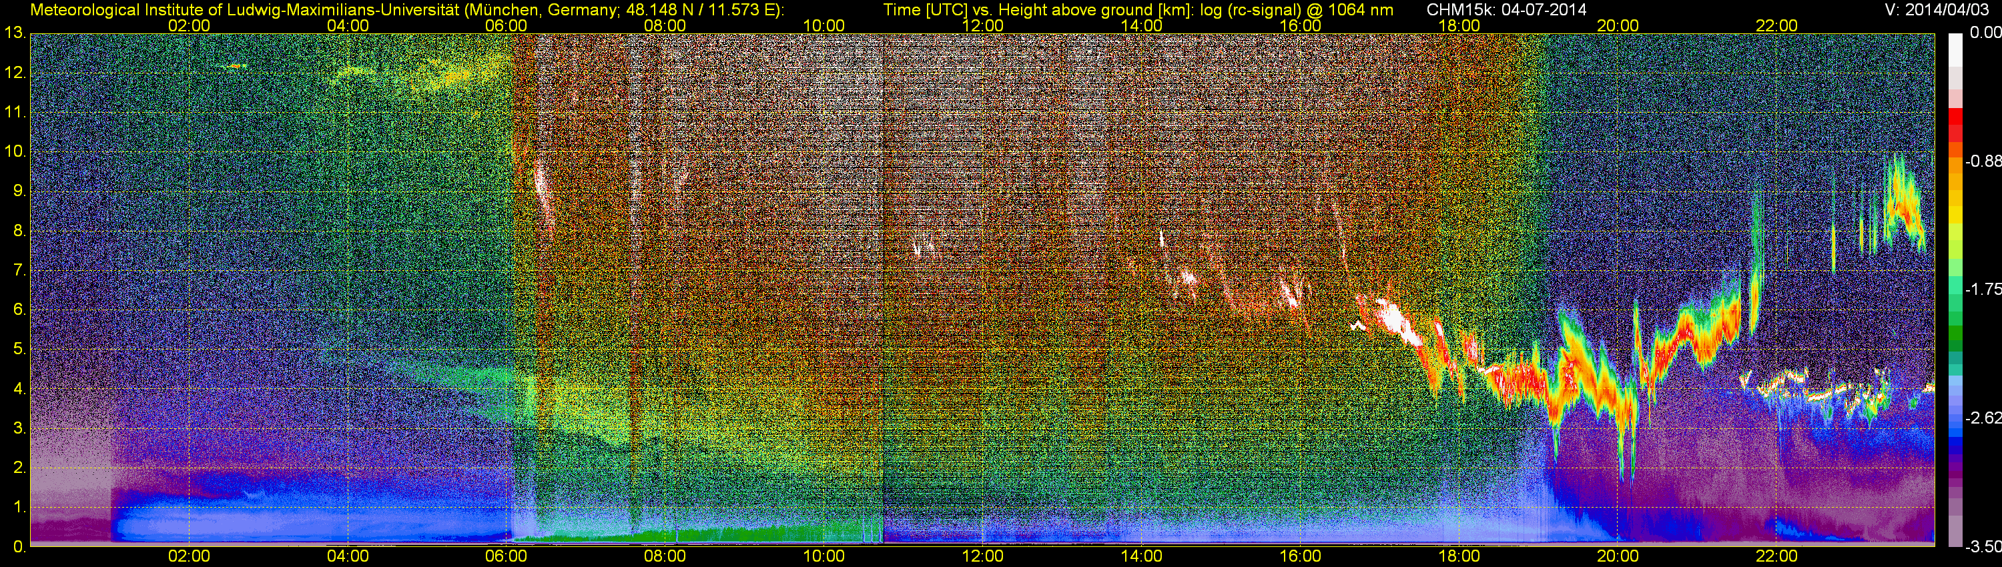Click the '-3.50' color scale value
The width and height of the screenshot is (2002, 567).
coord(1983,547)
